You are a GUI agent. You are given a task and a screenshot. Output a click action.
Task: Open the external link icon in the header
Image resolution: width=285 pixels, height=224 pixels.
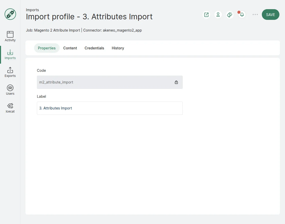pyautogui.click(x=206, y=15)
